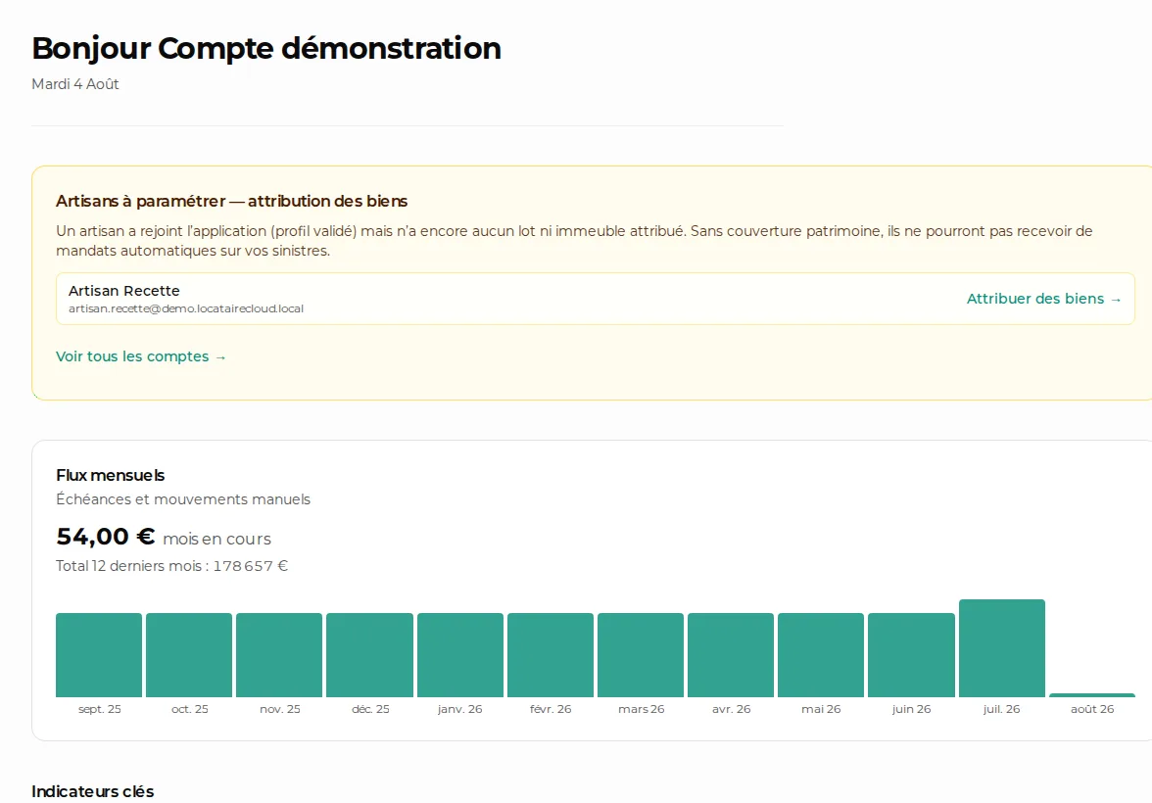The width and height of the screenshot is (1152, 803).
Task: Open the 'Attribuer des biens' link
Action: [1043, 299]
